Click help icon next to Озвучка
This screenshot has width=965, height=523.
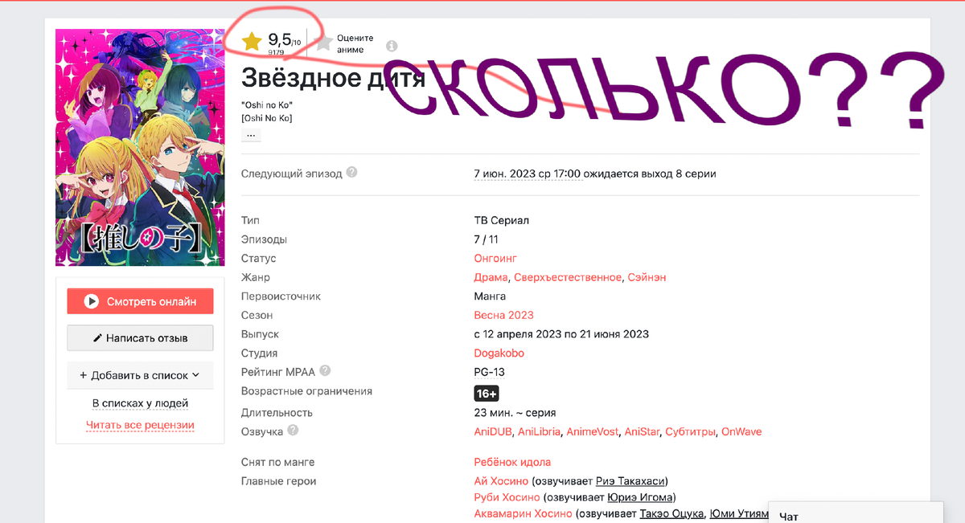point(293,431)
